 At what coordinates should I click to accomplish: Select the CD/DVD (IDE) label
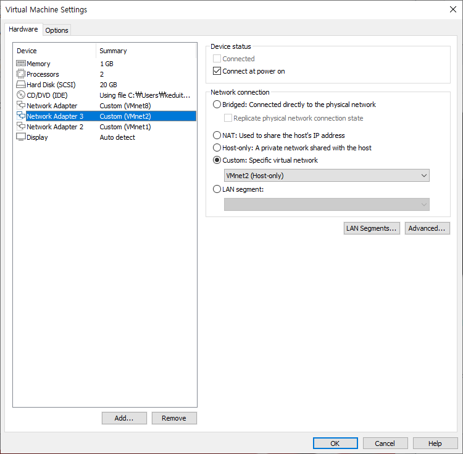pyautogui.click(x=48, y=95)
